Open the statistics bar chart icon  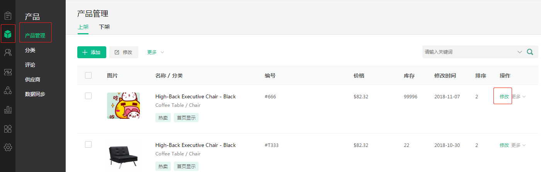8,110
